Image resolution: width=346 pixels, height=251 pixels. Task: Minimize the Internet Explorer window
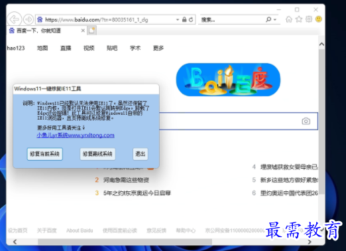(279, 10)
